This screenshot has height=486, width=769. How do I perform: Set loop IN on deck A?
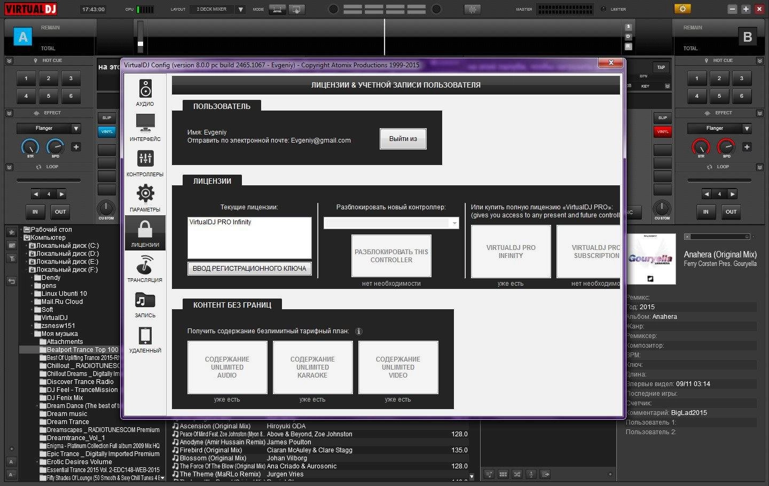point(35,211)
